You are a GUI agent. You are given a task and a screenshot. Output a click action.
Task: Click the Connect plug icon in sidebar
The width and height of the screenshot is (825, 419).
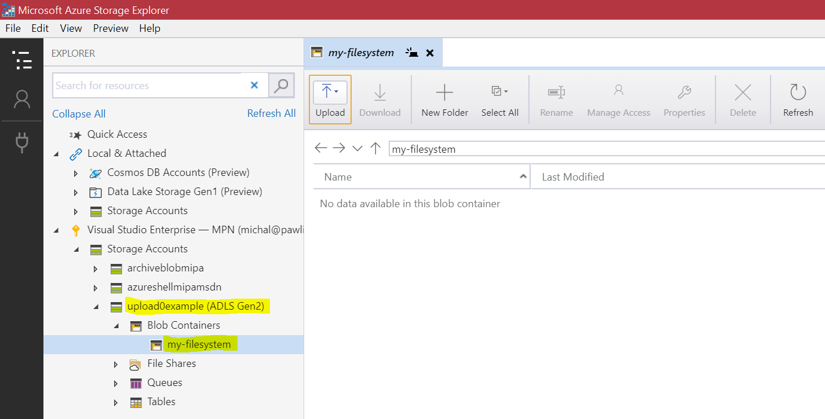coord(22,142)
